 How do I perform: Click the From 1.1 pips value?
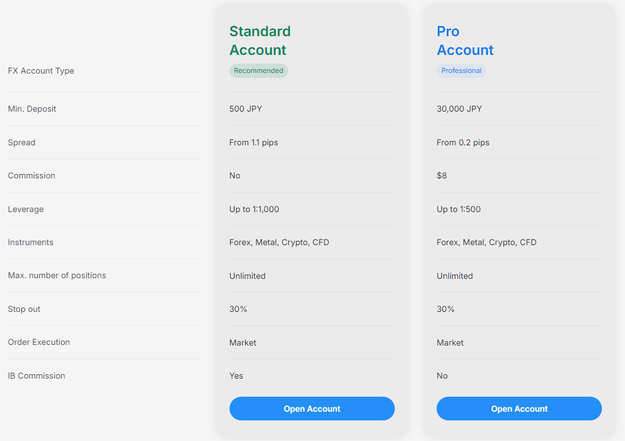pos(253,142)
